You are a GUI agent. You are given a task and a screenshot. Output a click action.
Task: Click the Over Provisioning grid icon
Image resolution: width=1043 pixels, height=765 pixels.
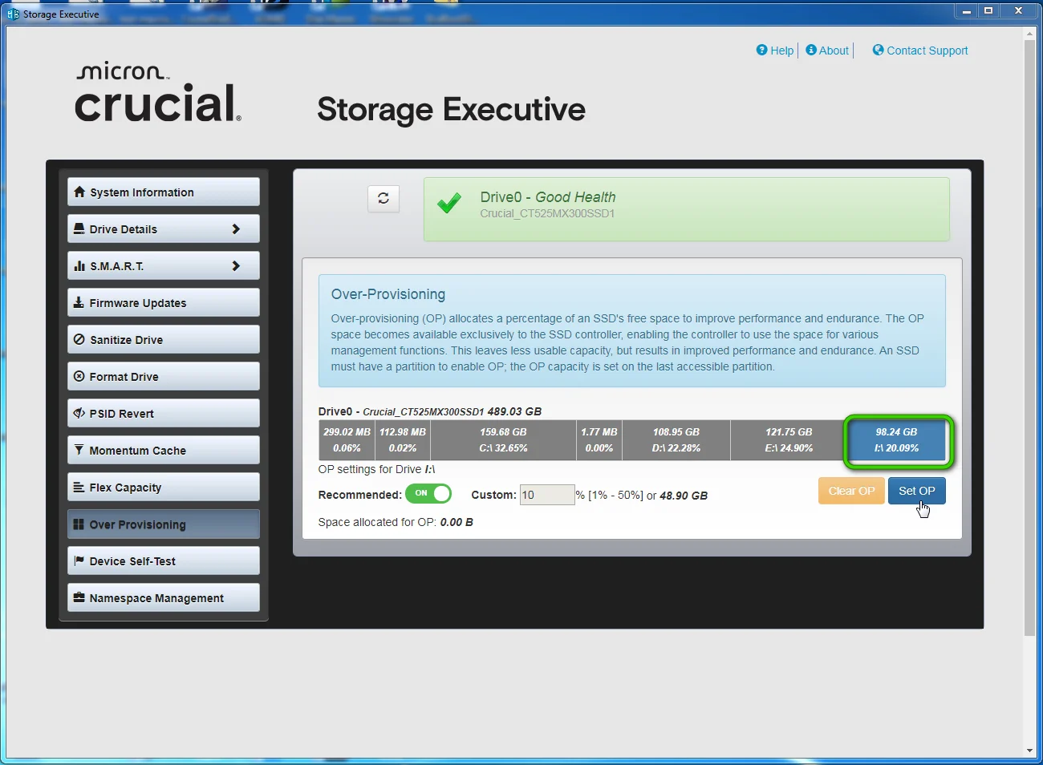point(79,524)
